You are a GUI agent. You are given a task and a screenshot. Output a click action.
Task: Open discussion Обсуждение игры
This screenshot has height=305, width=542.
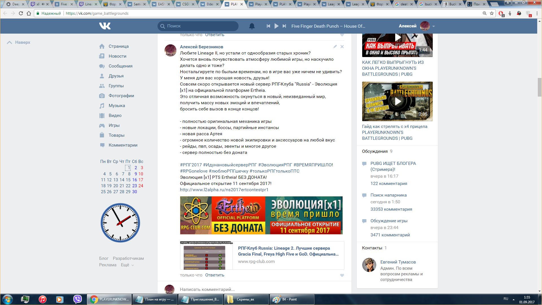[389, 221]
